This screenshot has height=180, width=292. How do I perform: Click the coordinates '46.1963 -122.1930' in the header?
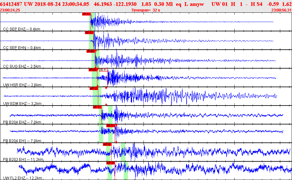[115, 4]
